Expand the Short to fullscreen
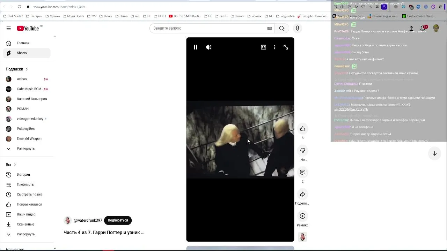The image size is (447, 251). click(286, 47)
